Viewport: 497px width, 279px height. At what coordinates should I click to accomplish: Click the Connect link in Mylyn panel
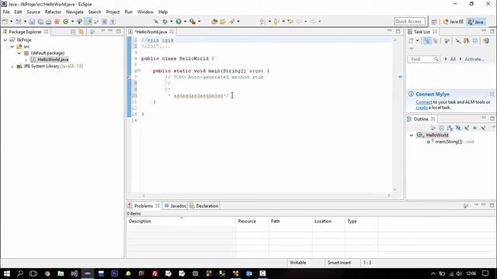424,102
